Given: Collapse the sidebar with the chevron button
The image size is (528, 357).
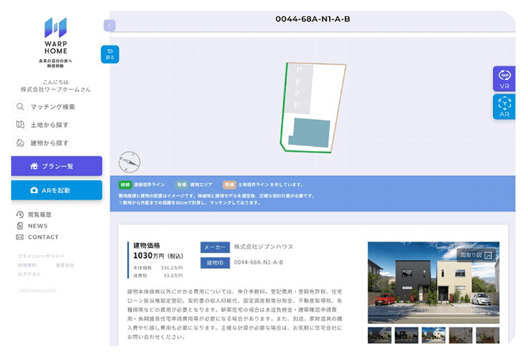Looking at the screenshot, I should click(x=109, y=25).
